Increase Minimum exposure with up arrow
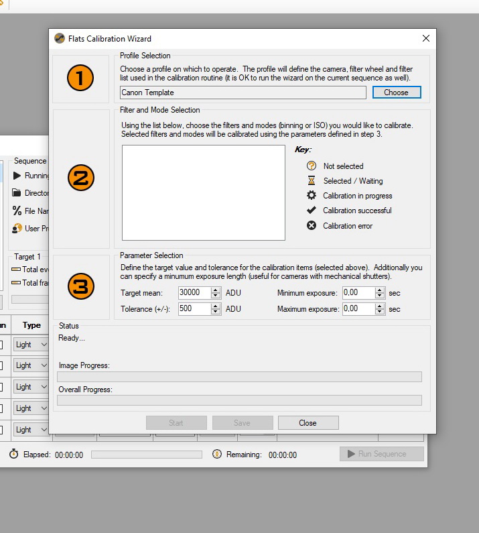Viewport: 479px width, 533px height. [380, 290]
